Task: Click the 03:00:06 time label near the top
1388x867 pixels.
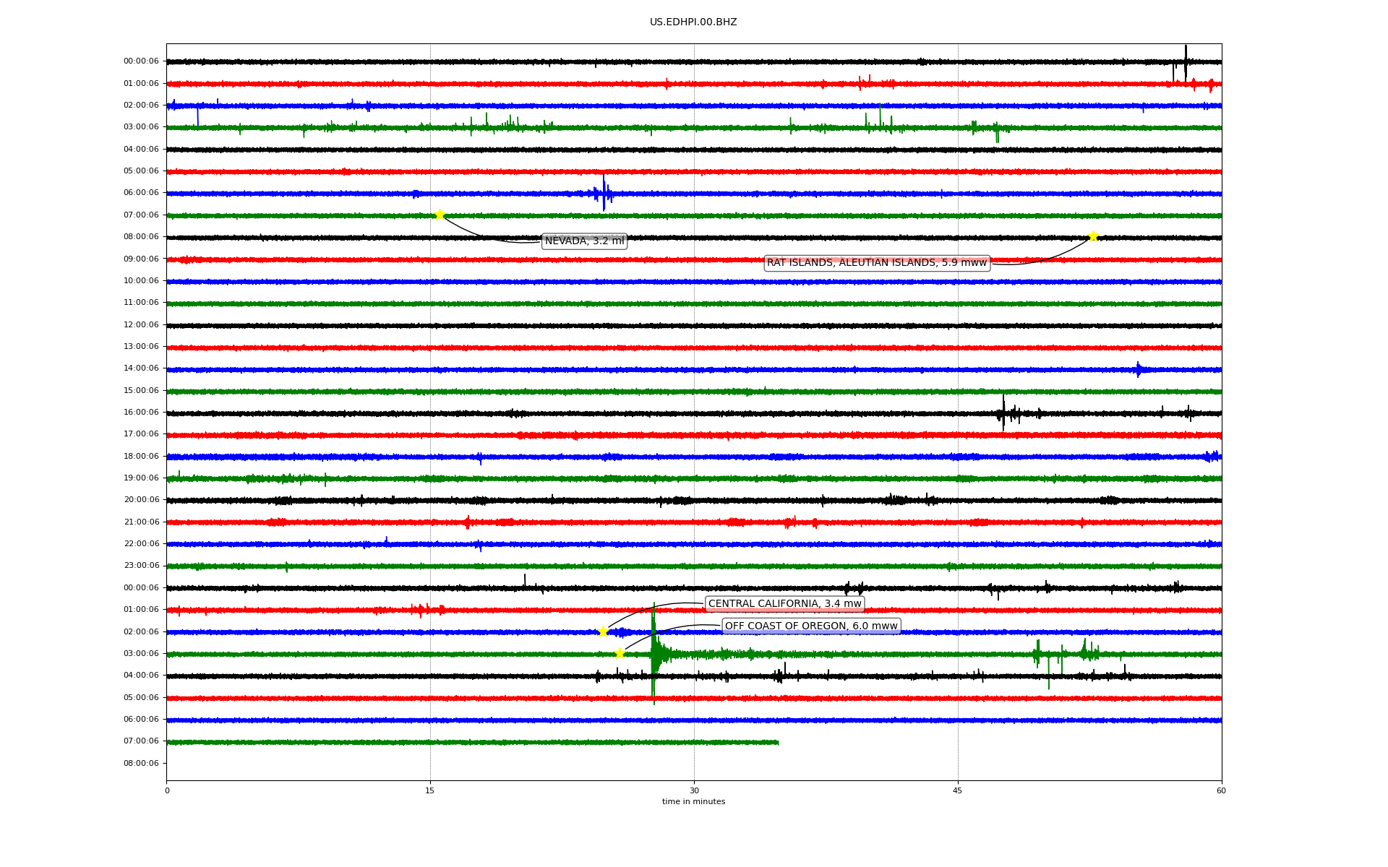Action: (x=141, y=127)
